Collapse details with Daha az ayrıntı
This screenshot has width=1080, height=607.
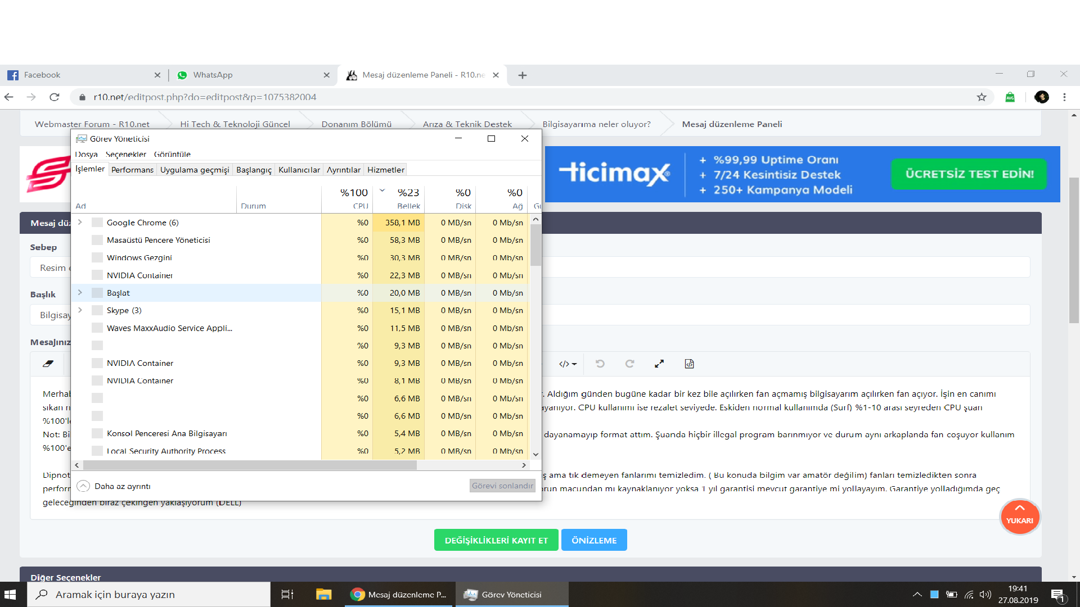click(114, 486)
